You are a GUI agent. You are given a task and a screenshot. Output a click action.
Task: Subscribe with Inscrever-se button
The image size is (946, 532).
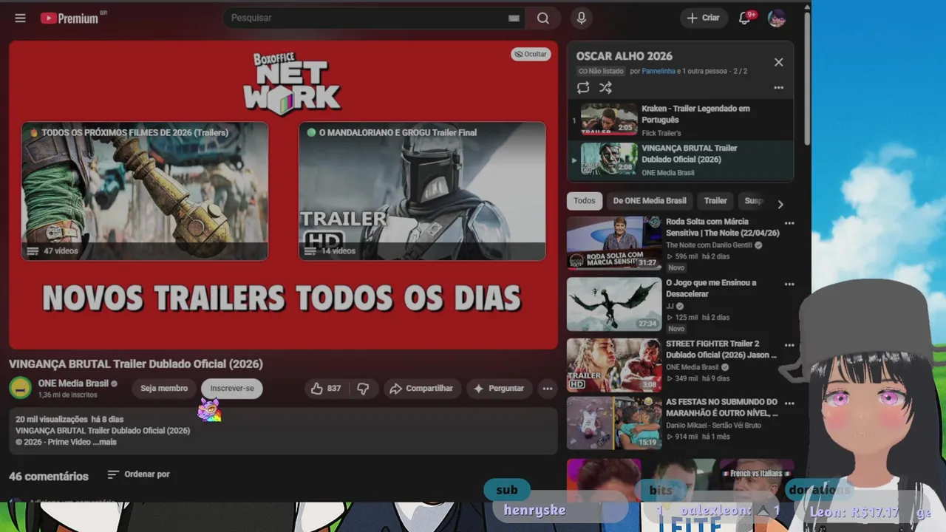[232, 389]
